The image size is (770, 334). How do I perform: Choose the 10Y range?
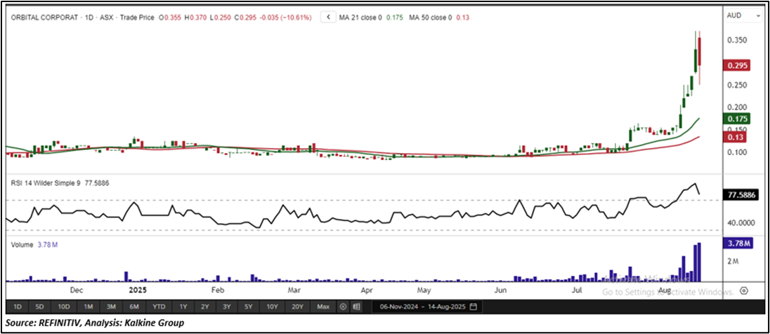coord(273,307)
